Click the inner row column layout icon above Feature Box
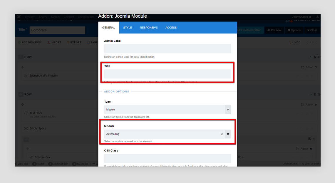The image size is (335, 183). (x=309, y=139)
